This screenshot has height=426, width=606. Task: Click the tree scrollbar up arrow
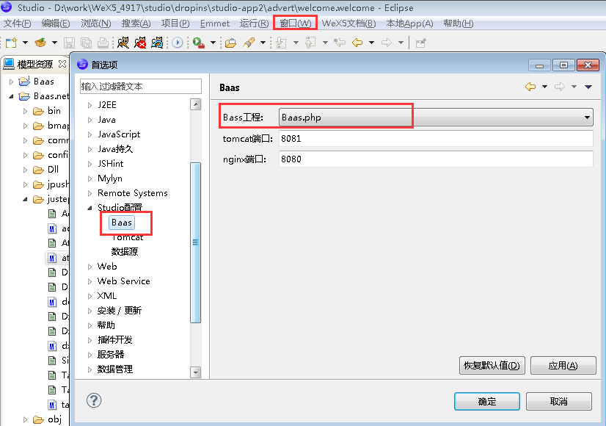pyautogui.click(x=196, y=104)
